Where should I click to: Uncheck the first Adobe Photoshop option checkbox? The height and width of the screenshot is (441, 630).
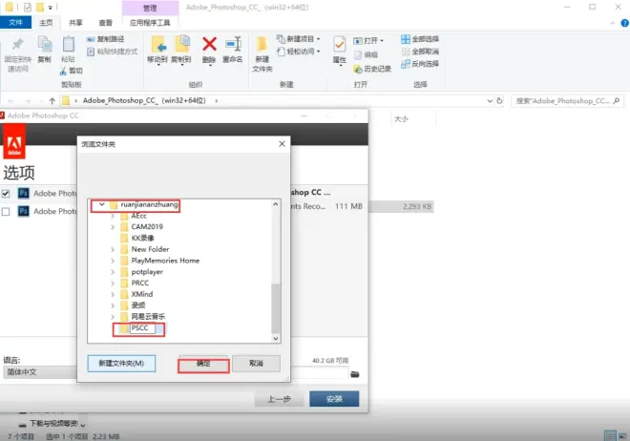[x=6, y=194]
